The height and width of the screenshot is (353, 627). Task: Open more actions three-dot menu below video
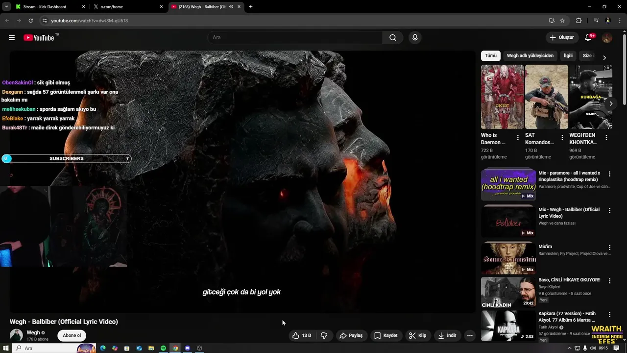470,336
